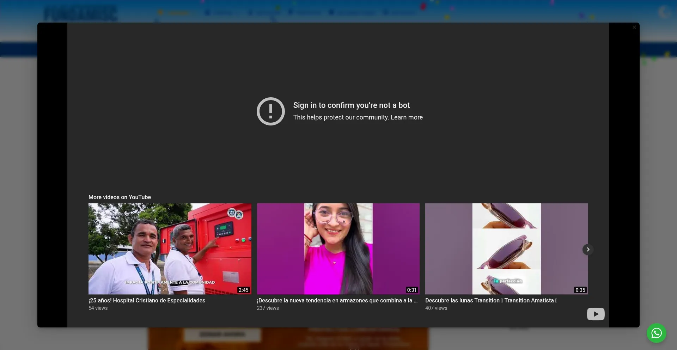Click the '237 views' text
677x350 pixels.
click(x=268, y=308)
